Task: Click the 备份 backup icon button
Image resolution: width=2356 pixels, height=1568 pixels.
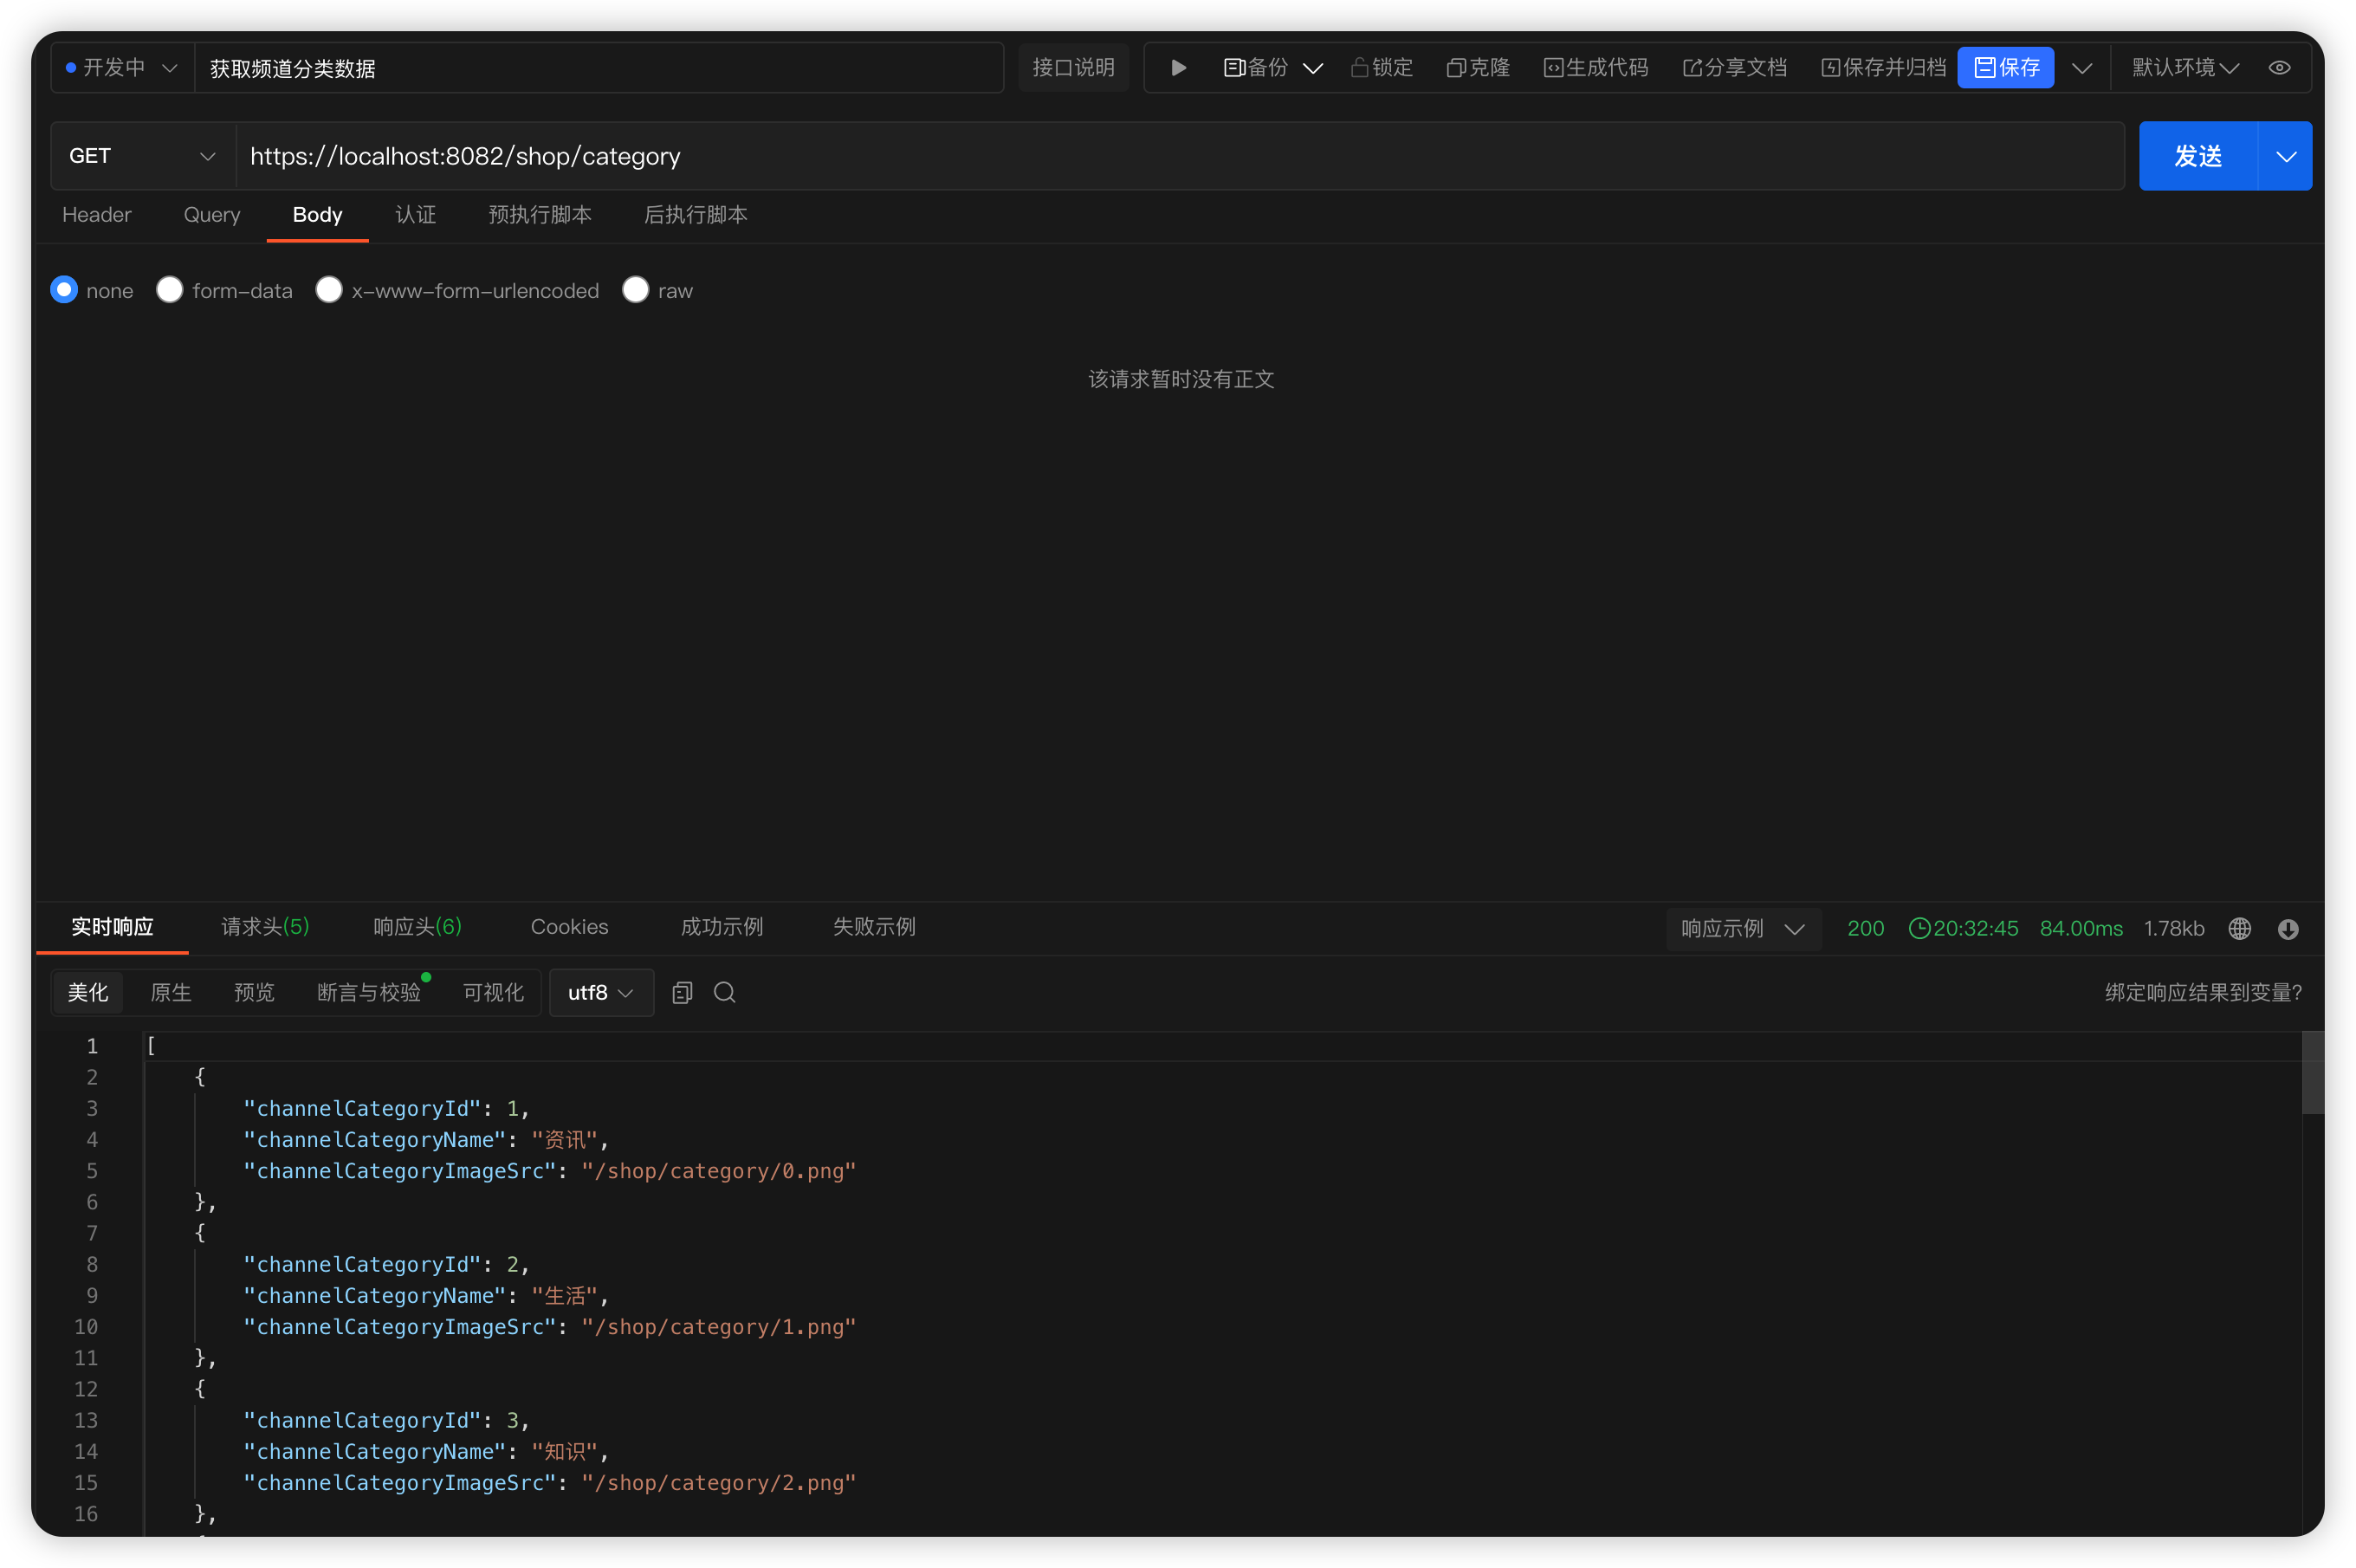Action: point(1234,68)
